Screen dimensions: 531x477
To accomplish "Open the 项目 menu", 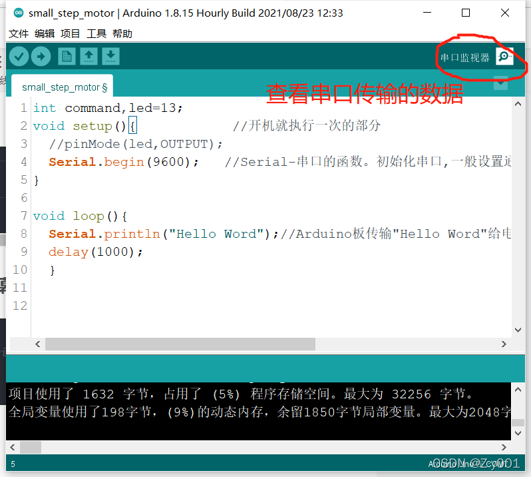I will point(71,33).
